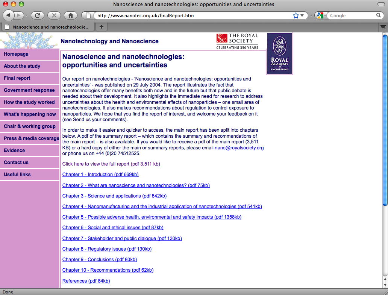Viewport: 388px width, 295px height.
Task: Open a new tab with plus button
Action: coord(102,27)
